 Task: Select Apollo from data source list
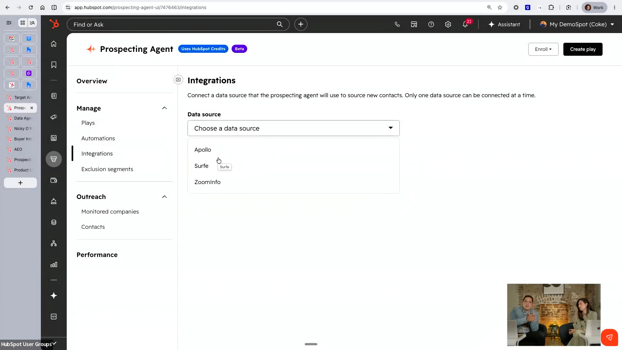[x=294, y=150]
